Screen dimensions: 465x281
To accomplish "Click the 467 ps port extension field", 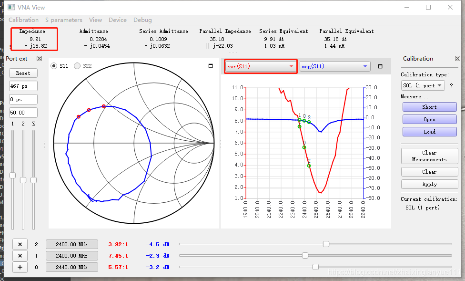I will tap(23, 86).
